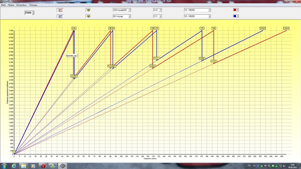Expand the 102-й ряд 0,69 gearbox dropdown
This screenshot has width=301, height=169.
[x=129, y=10]
